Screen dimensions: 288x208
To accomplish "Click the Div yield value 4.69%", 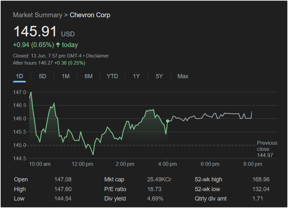I will (155, 199).
